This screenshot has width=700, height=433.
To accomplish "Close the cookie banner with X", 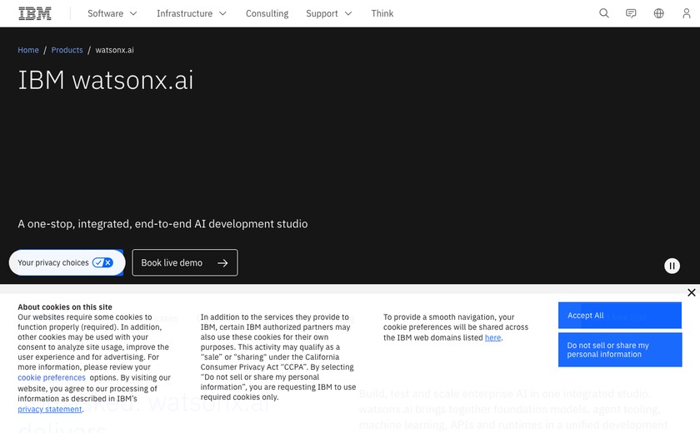I will 692,292.
